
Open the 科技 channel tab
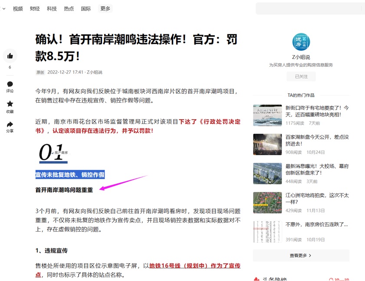(52, 9)
